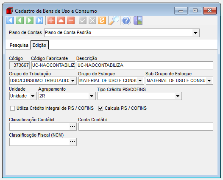Open Tipo Crédito PIS/COFINS dropdown
This screenshot has height=180, width=223.
pyautogui.click(x=178, y=96)
